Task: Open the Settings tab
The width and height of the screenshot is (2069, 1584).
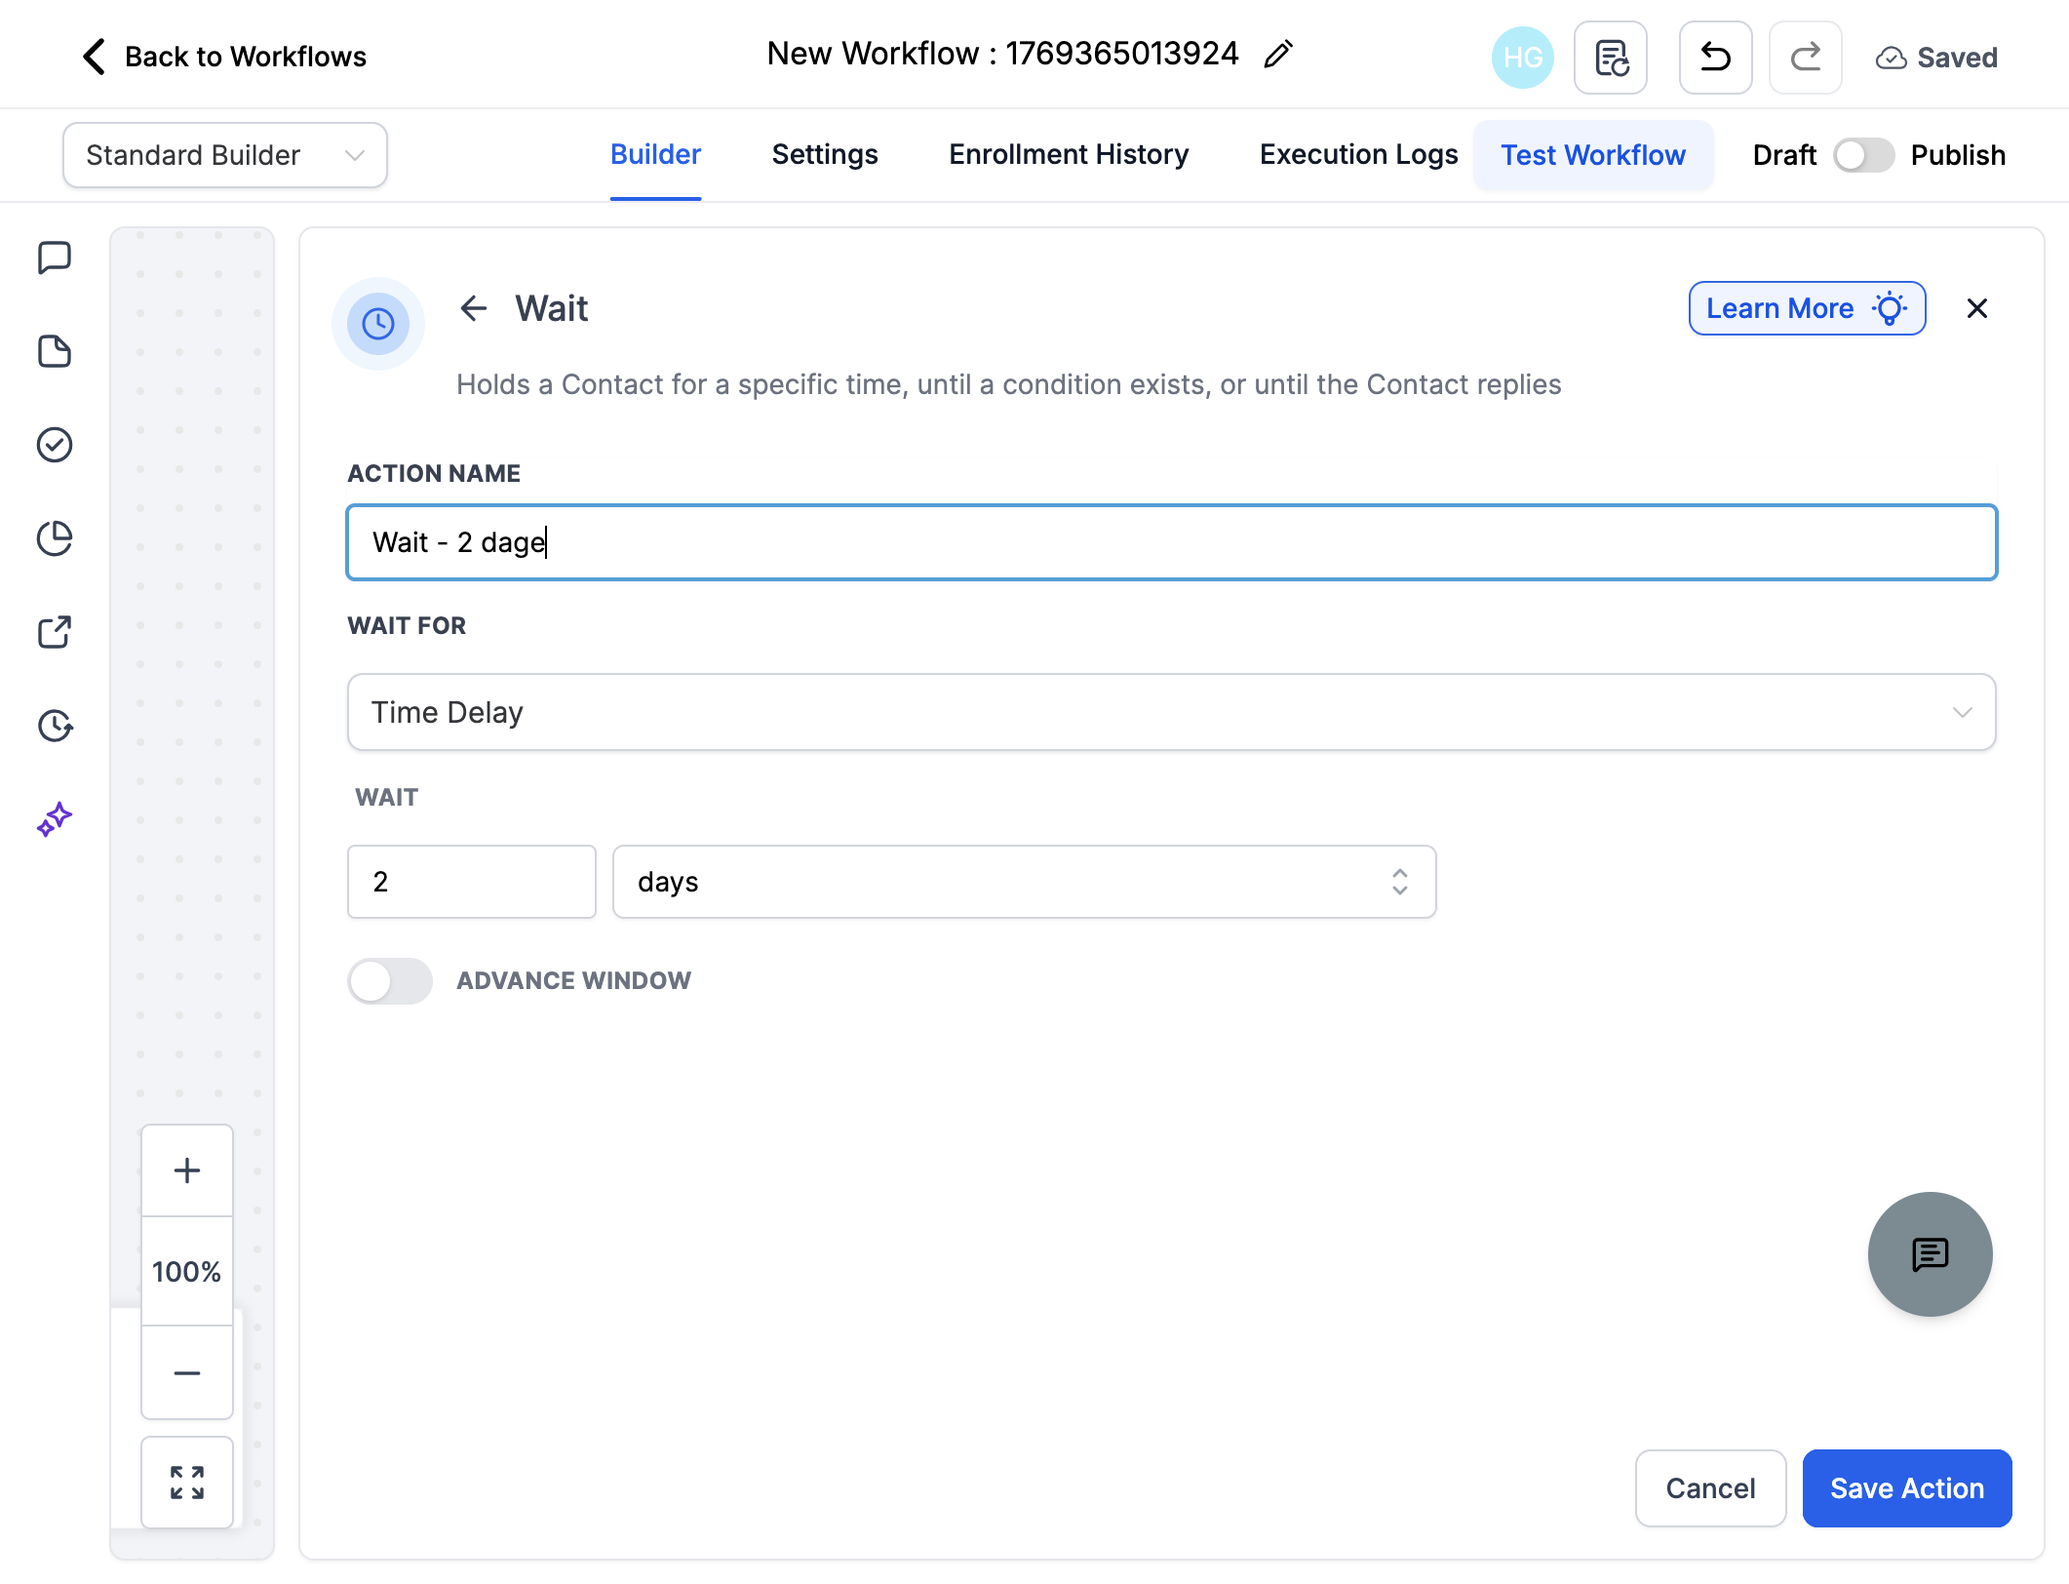Action: click(x=825, y=155)
